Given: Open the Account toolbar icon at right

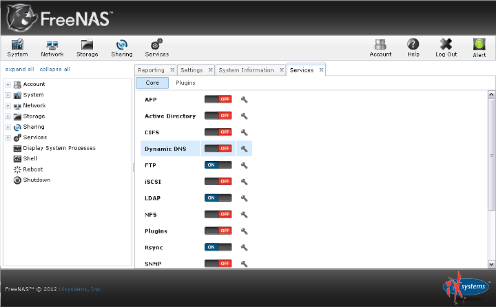Looking at the screenshot, I should (380, 47).
